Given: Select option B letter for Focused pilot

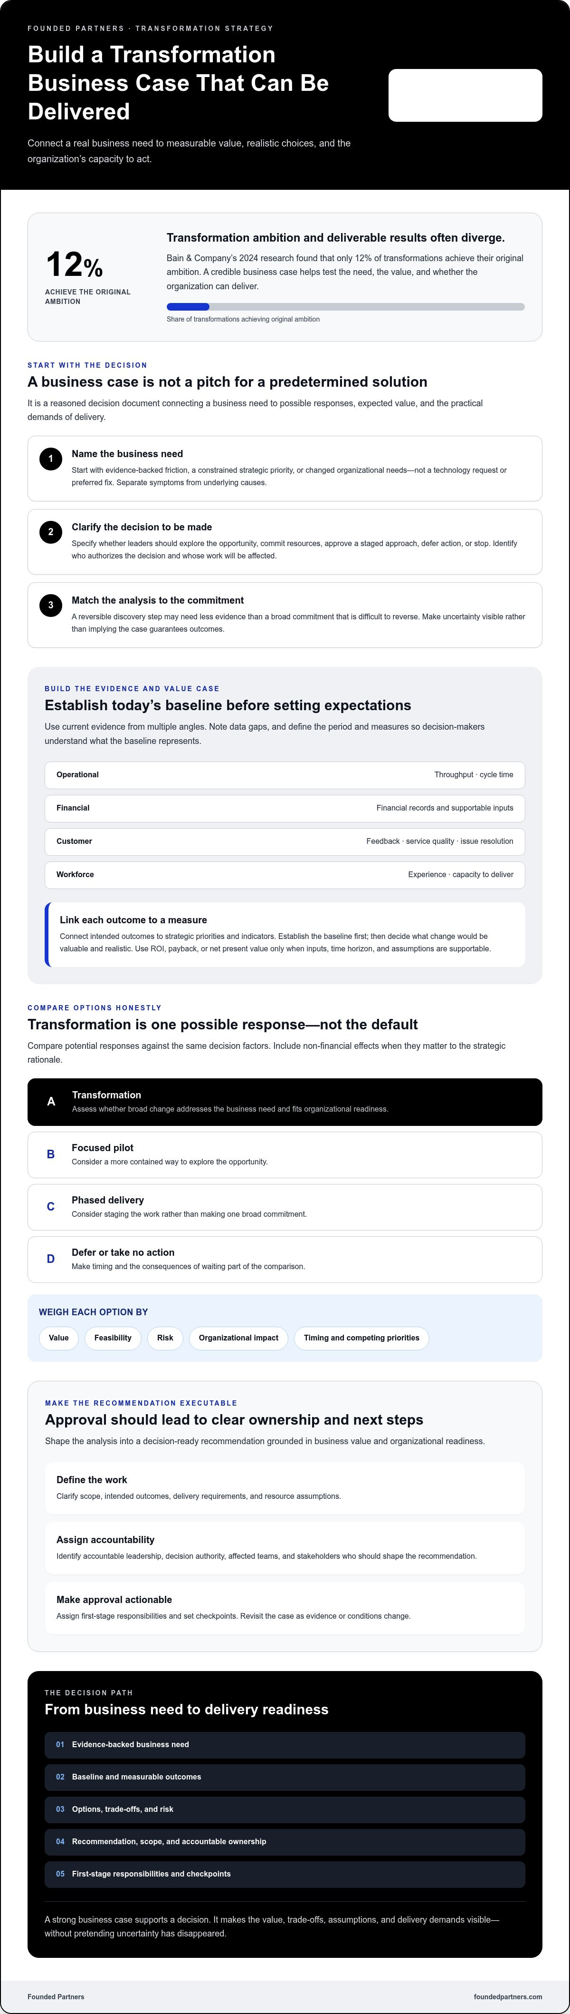Looking at the screenshot, I should coord(51,1154).
